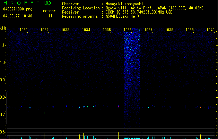Click the 1037 time axis label
The image size is (218, 139).
pyautogui.click(x=148, y=30)
